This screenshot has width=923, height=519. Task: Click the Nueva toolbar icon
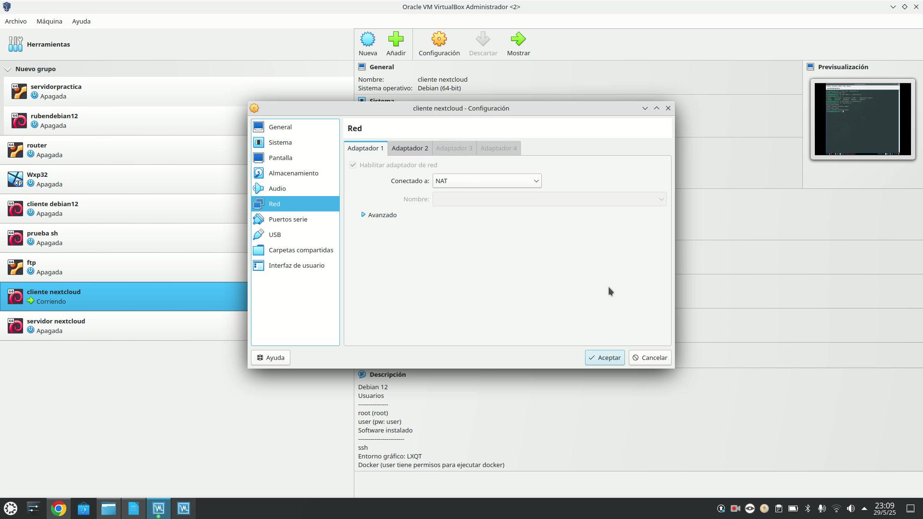[367, 39]
